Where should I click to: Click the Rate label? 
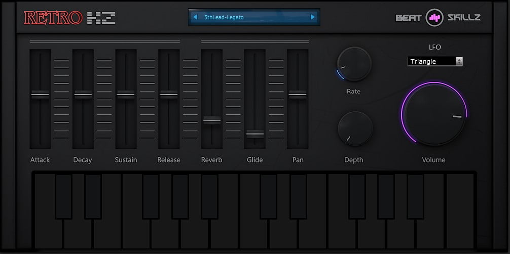(353, 91)
